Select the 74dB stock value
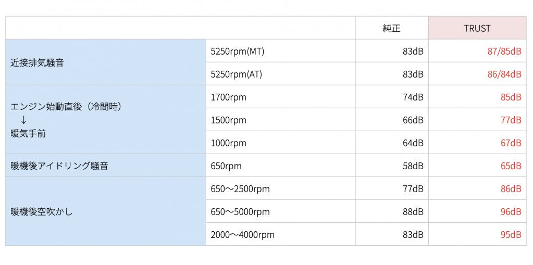 pyautogui.click(x=413, y=97)
